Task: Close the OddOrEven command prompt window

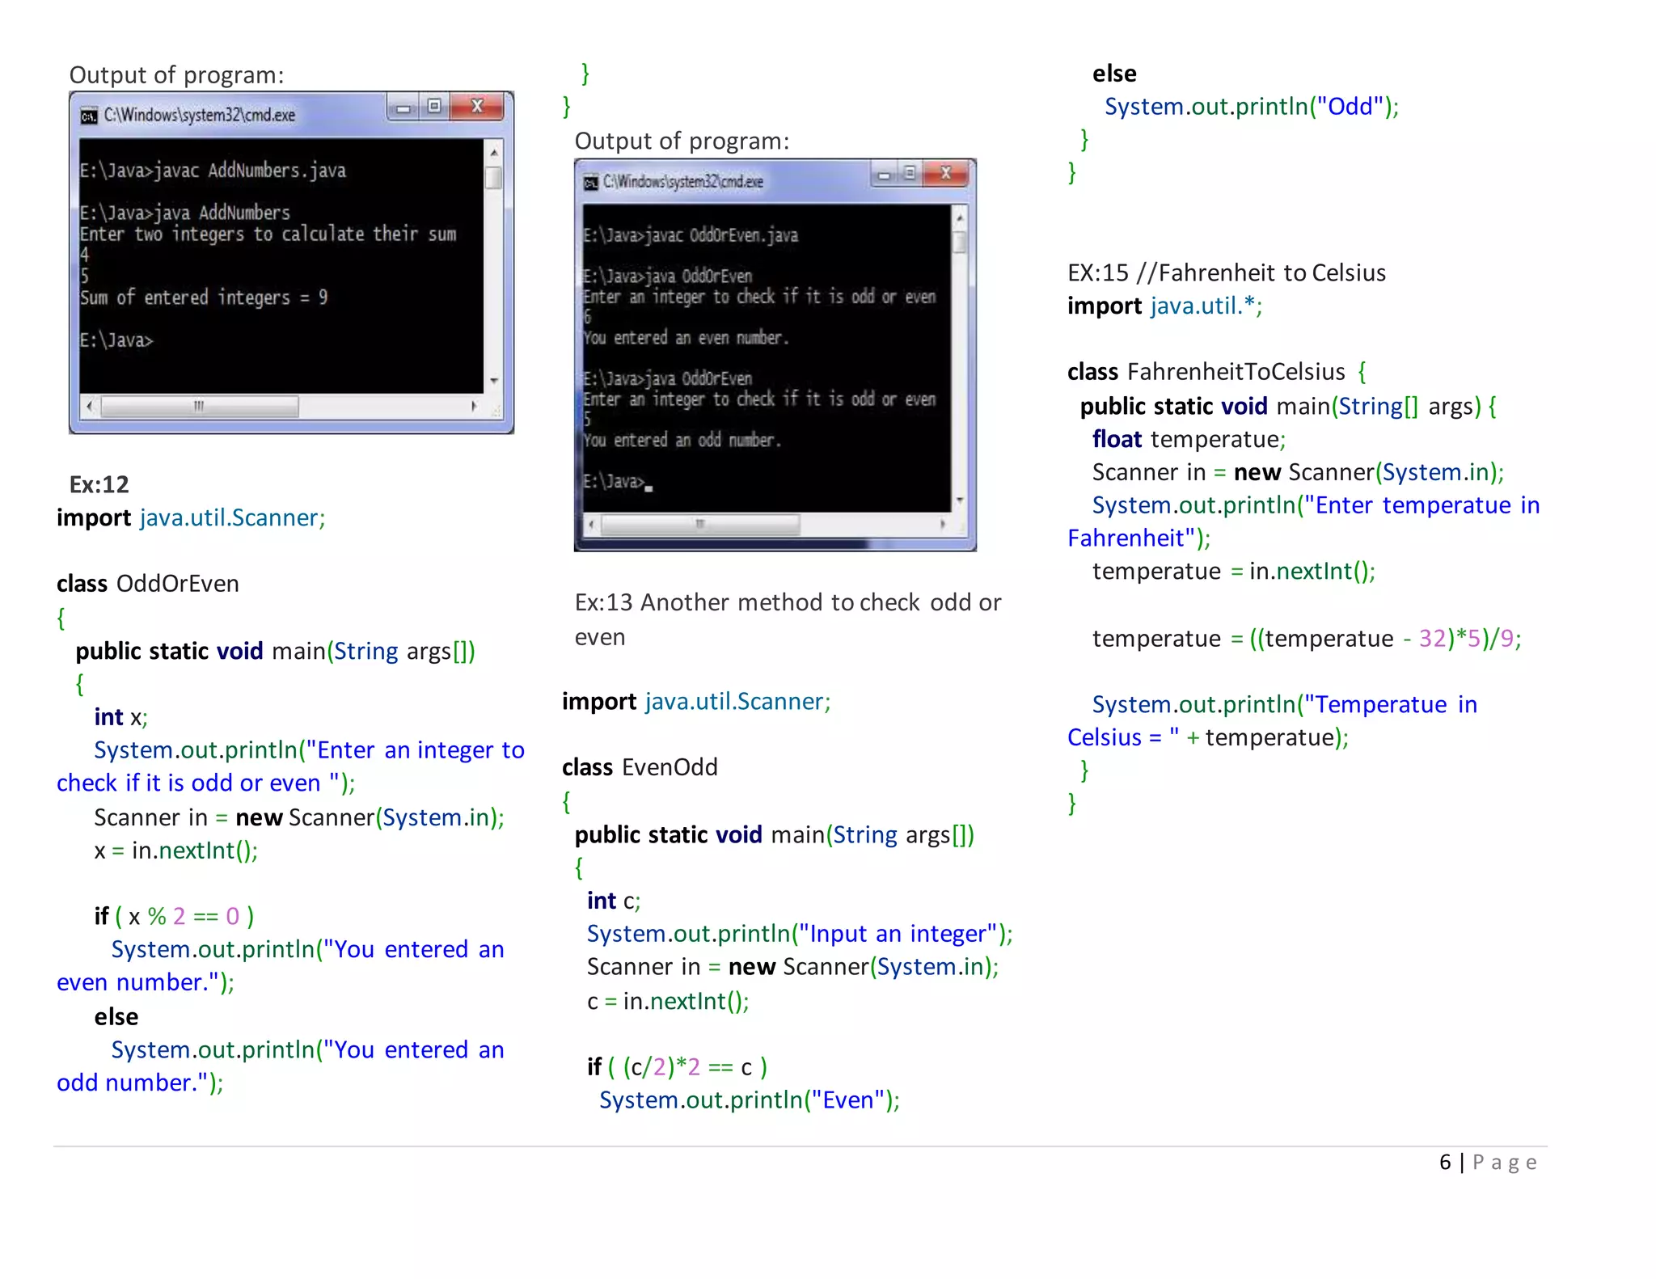Action: pyautogui.click(x=946, y=174)
